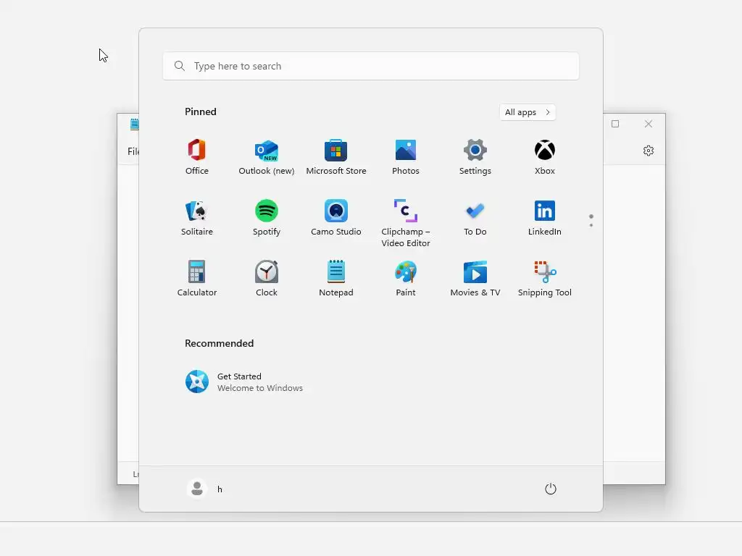Screen dimensions: 742x556
Task: Launch Spotify
Action: coord(267,218)
